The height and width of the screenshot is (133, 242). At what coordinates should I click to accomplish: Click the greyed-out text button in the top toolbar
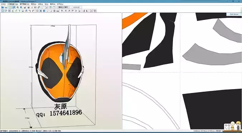coord(76,7)
